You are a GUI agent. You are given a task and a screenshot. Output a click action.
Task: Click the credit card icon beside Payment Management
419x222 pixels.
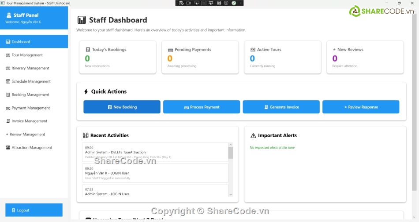tap(8, 108)
